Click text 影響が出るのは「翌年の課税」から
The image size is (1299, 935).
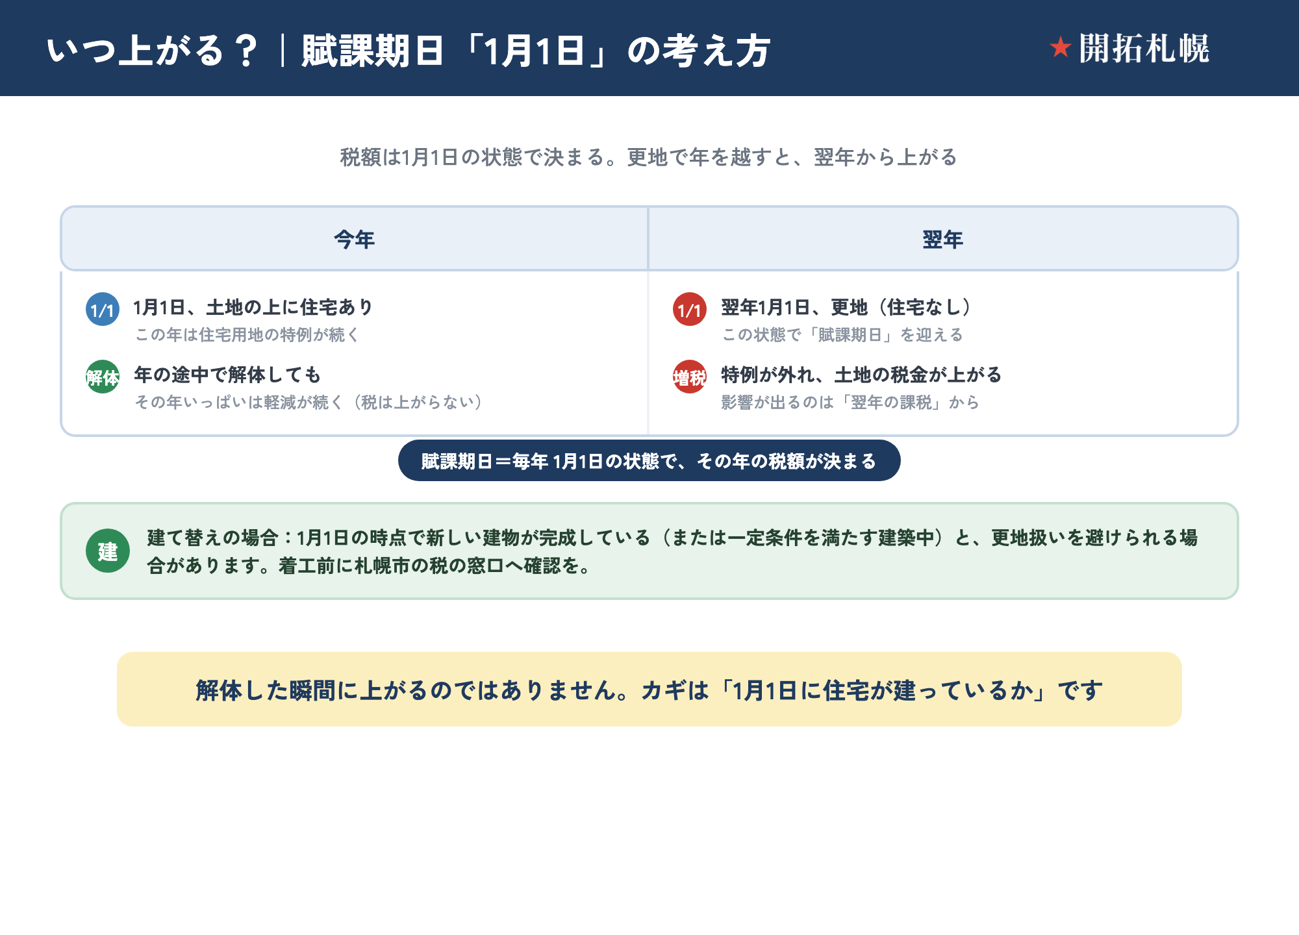(850, 402)
